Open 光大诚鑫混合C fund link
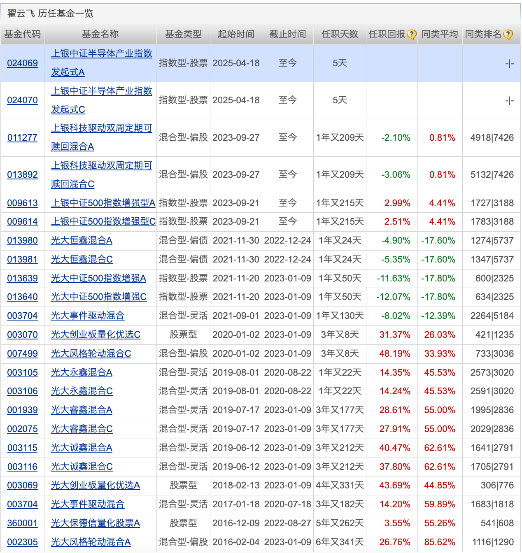 [x=82, y=467]
